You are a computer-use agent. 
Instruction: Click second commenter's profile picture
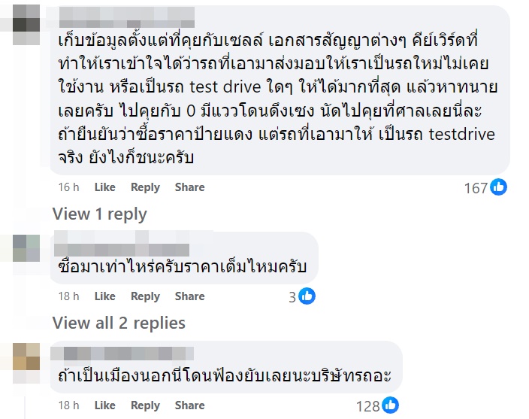click(x=26, y=247)
